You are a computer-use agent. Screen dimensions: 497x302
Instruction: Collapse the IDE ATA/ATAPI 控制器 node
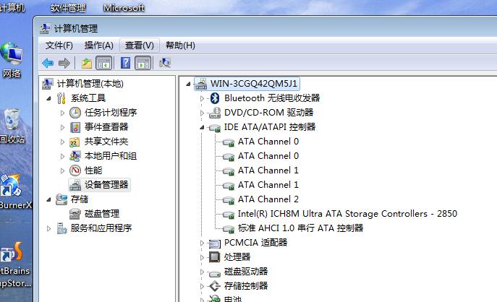[x=203, y=127]
